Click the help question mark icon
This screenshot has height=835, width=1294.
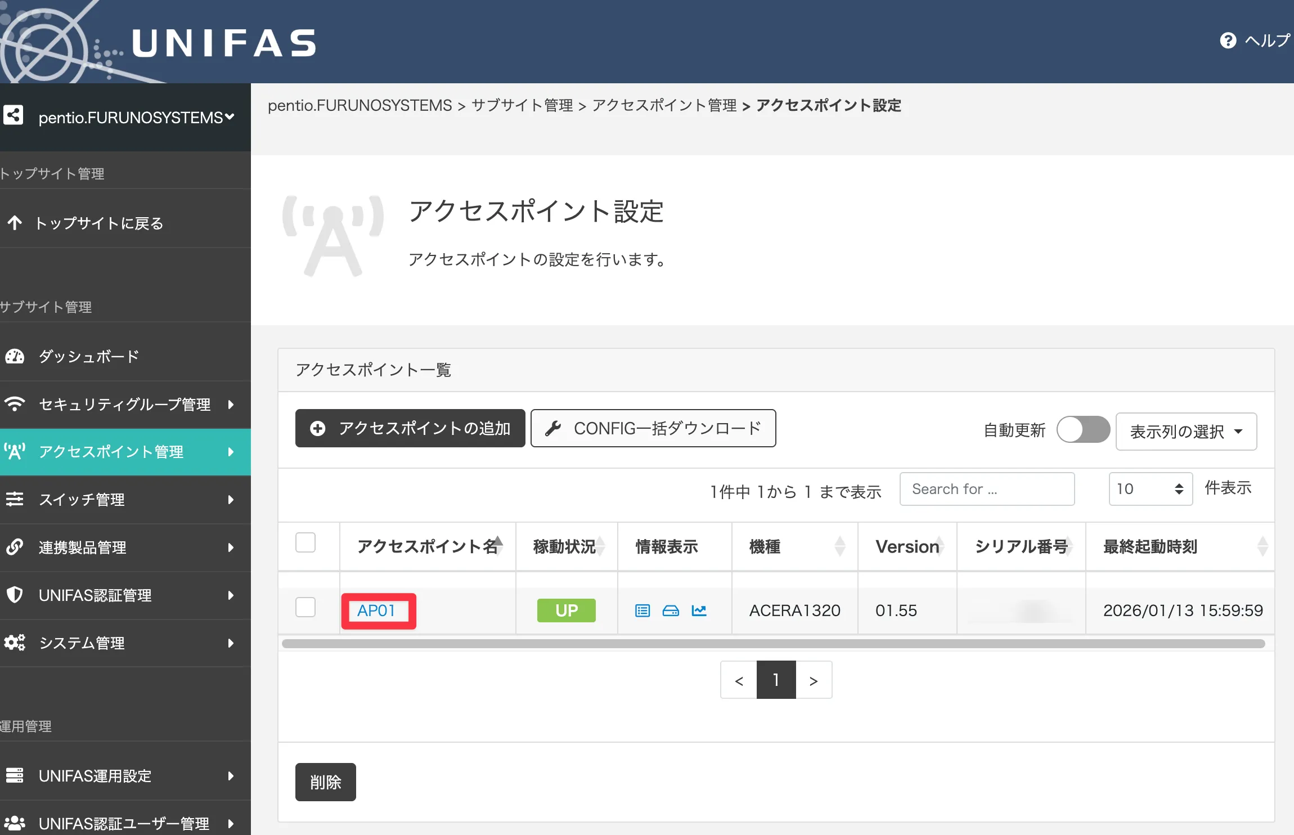click(x=1228, y=40)
